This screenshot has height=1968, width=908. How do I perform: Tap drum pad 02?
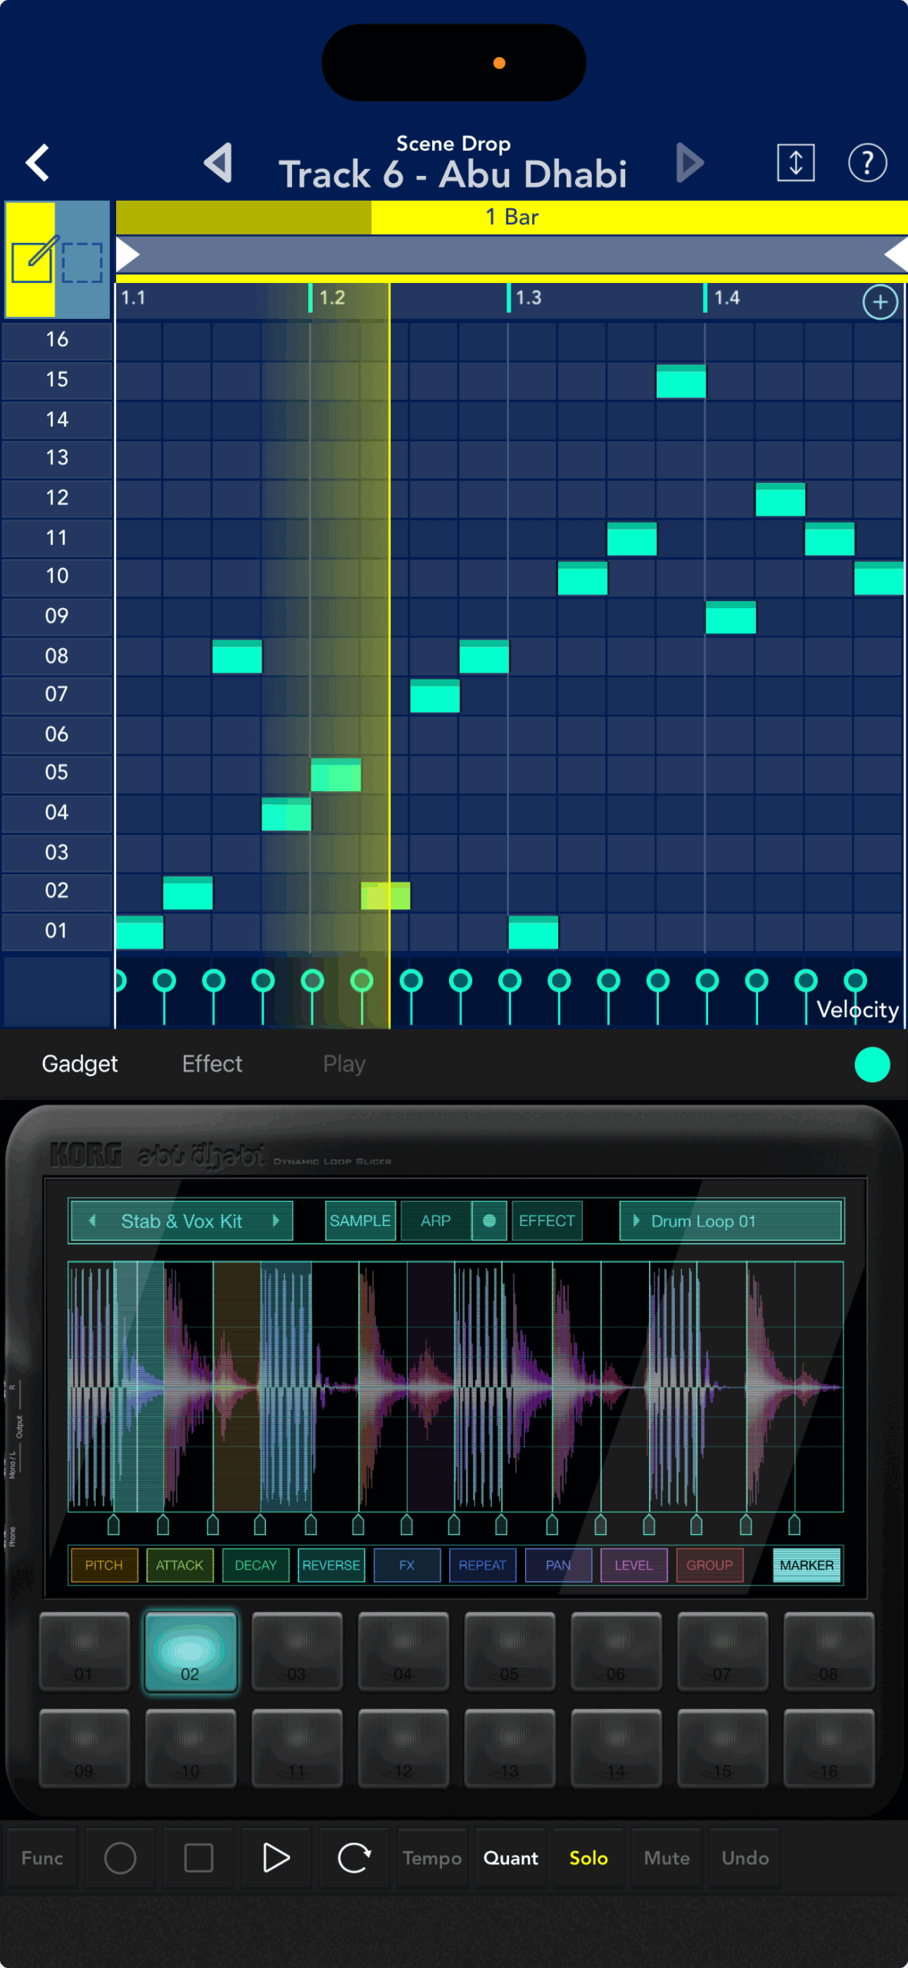click(190, 1651)
